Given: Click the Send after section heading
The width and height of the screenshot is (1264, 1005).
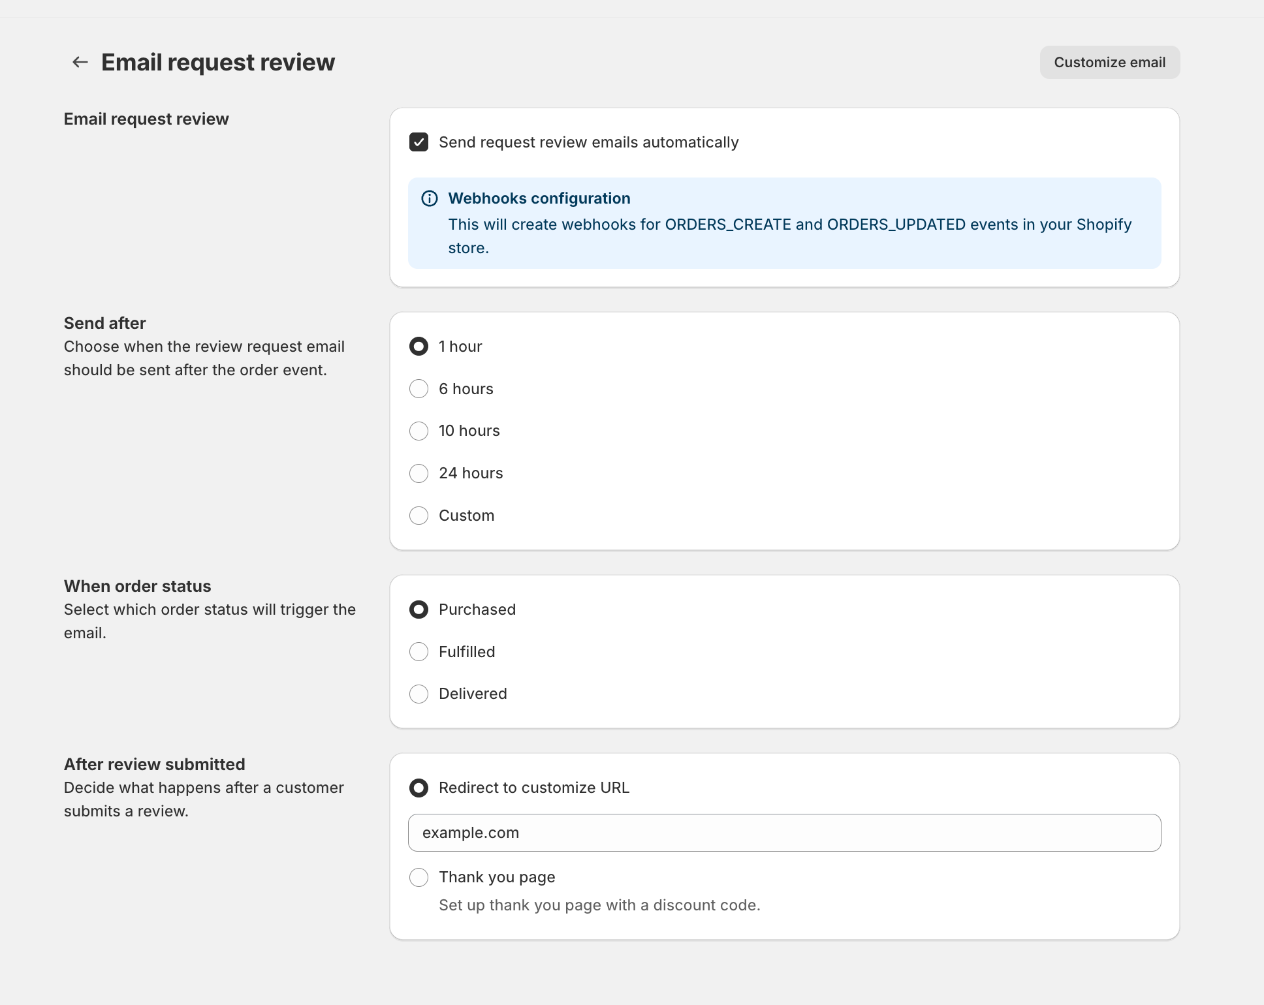Looking at the screenshot, I should pos(105,323).
